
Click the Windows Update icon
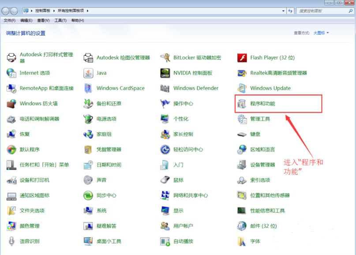point(270,88)
